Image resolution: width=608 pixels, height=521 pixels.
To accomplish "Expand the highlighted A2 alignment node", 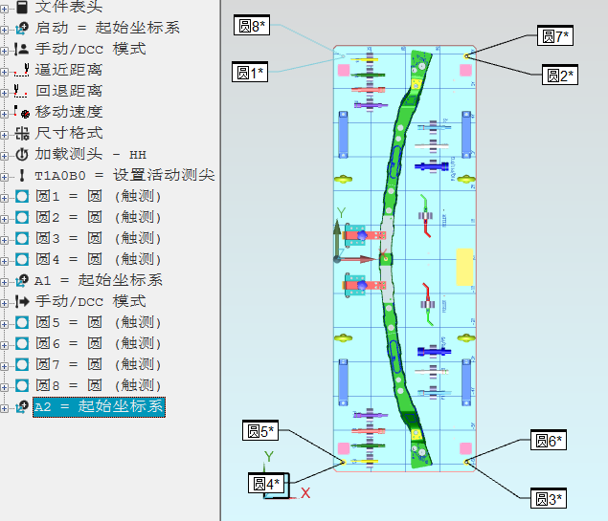I will (6, 407).
